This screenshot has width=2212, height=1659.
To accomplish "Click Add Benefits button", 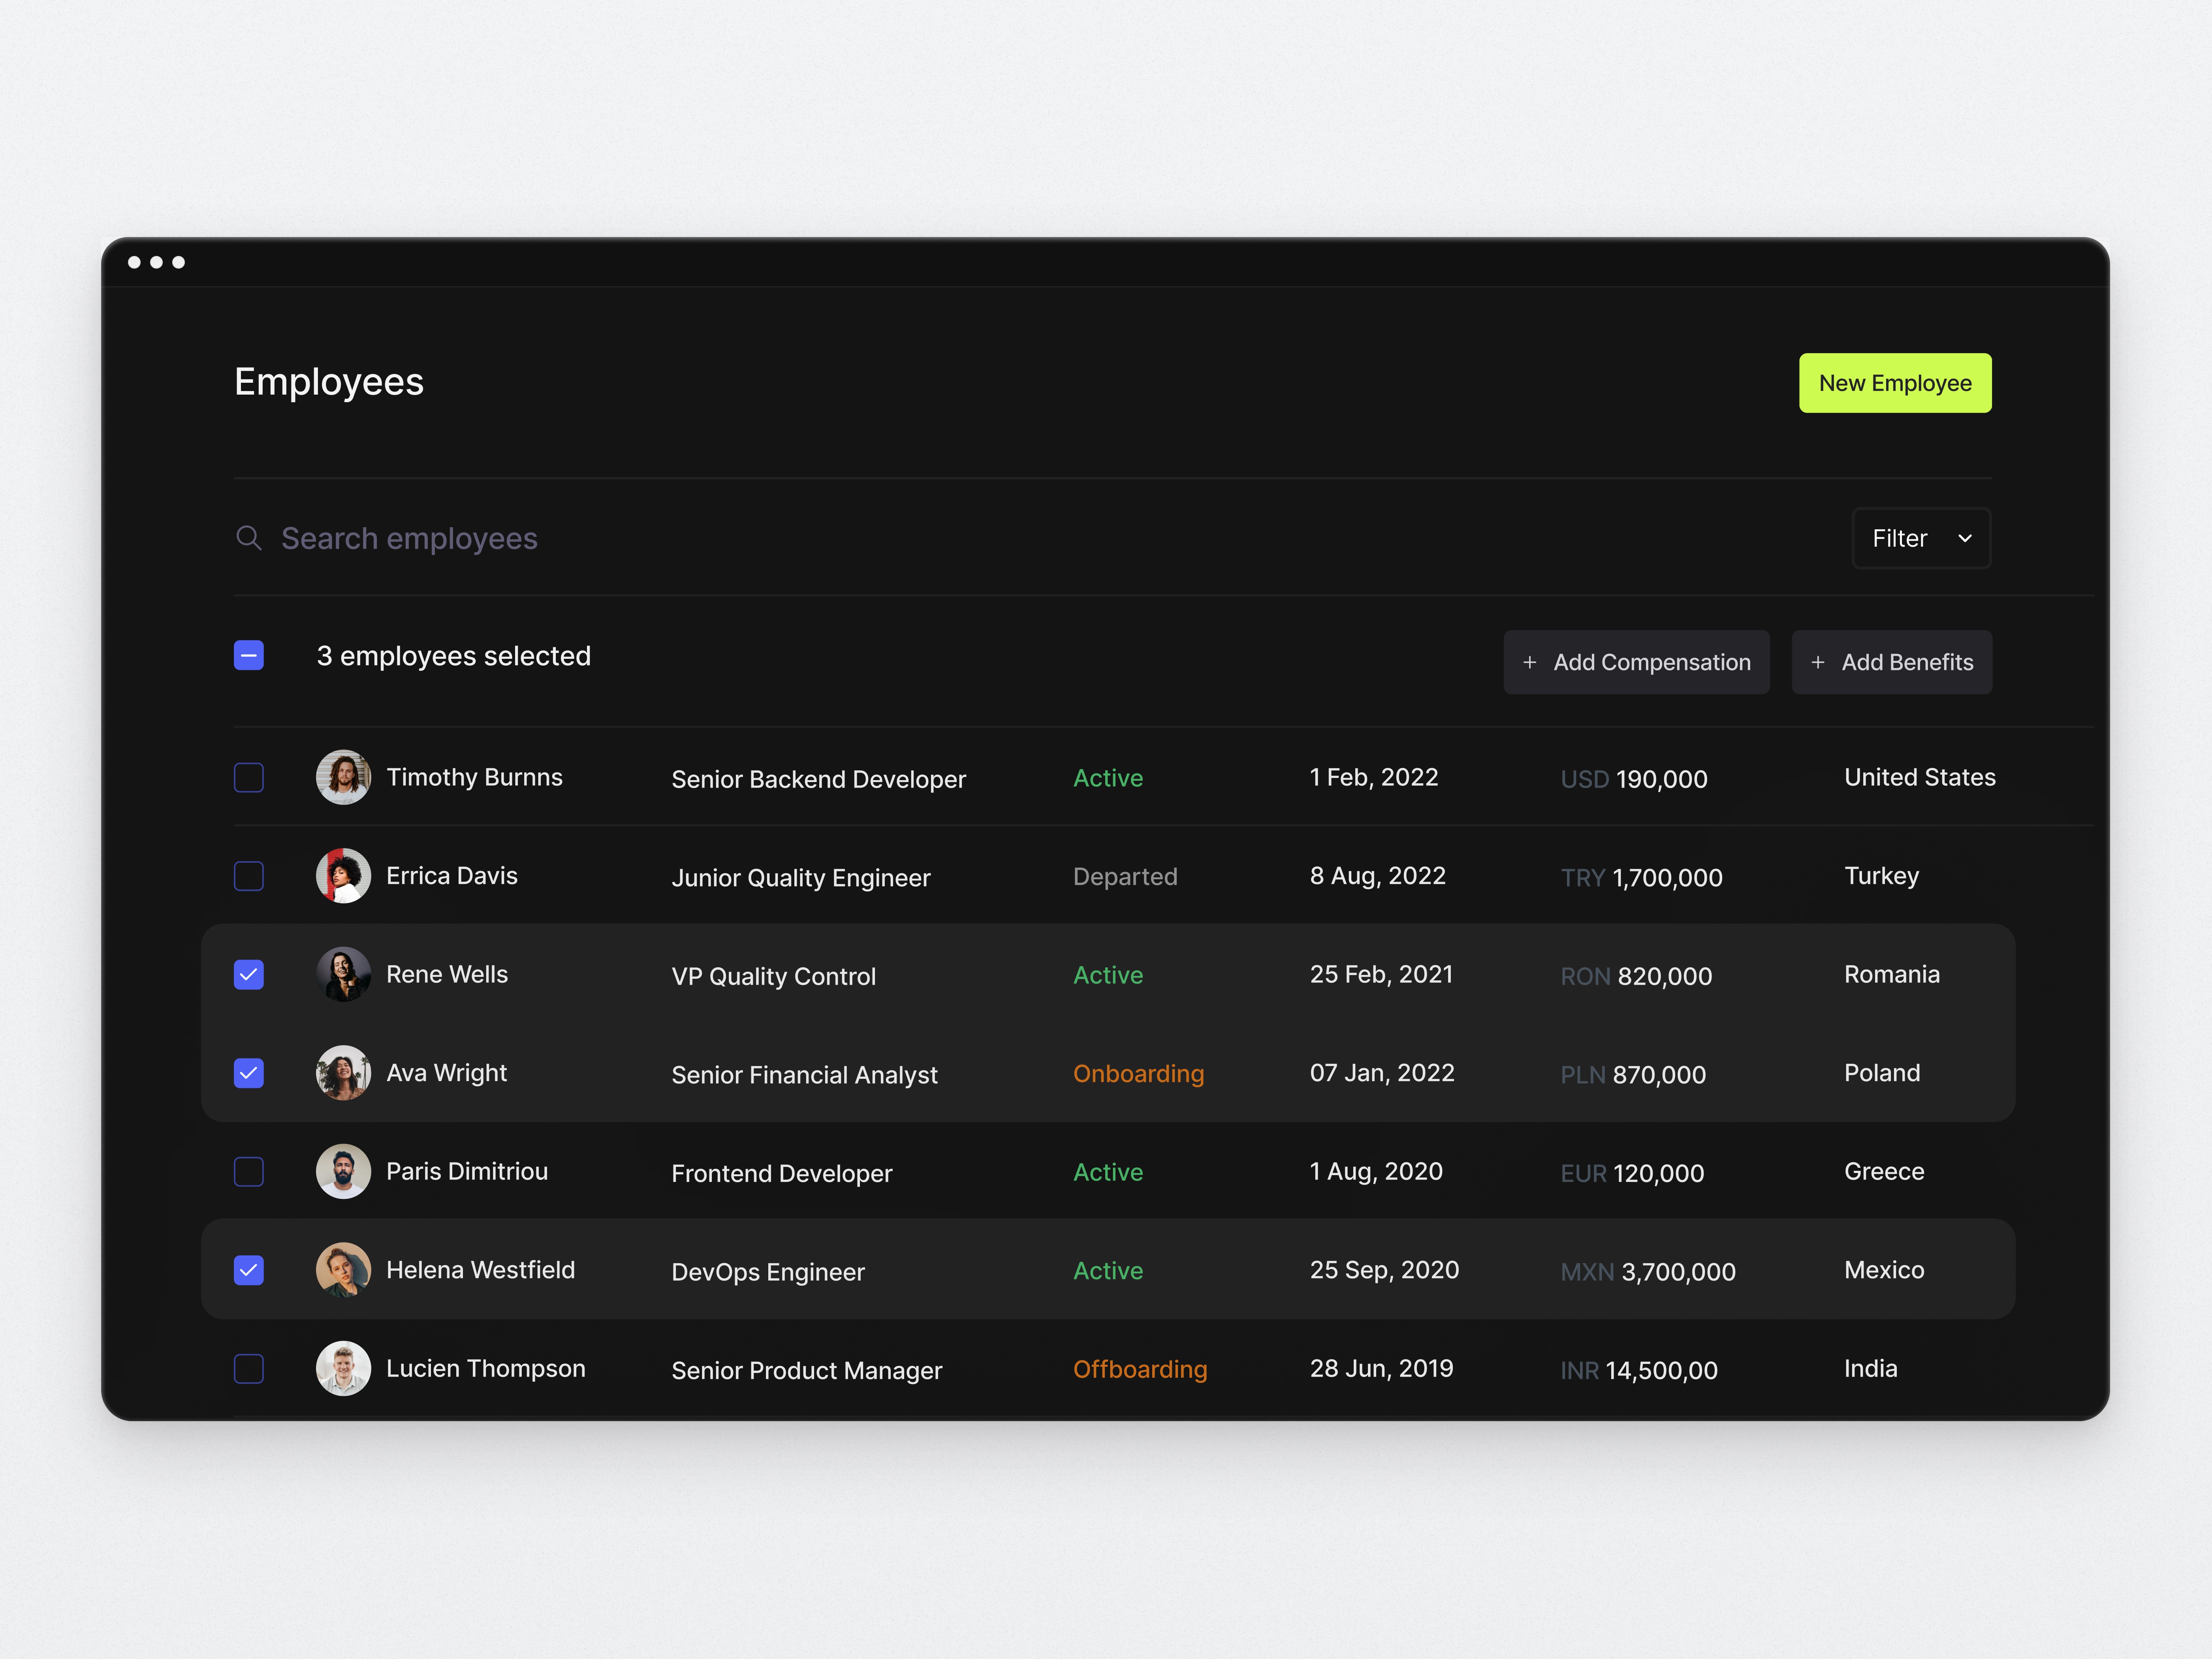I will (1892, 662).
